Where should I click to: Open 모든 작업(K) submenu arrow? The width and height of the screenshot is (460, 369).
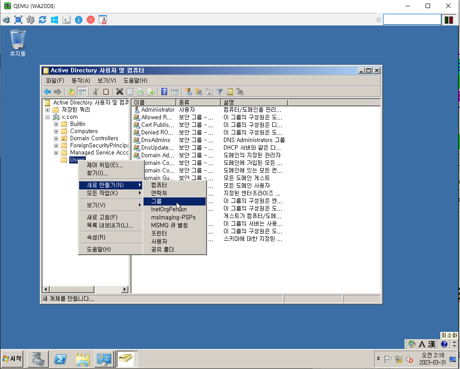coord(140,193)
